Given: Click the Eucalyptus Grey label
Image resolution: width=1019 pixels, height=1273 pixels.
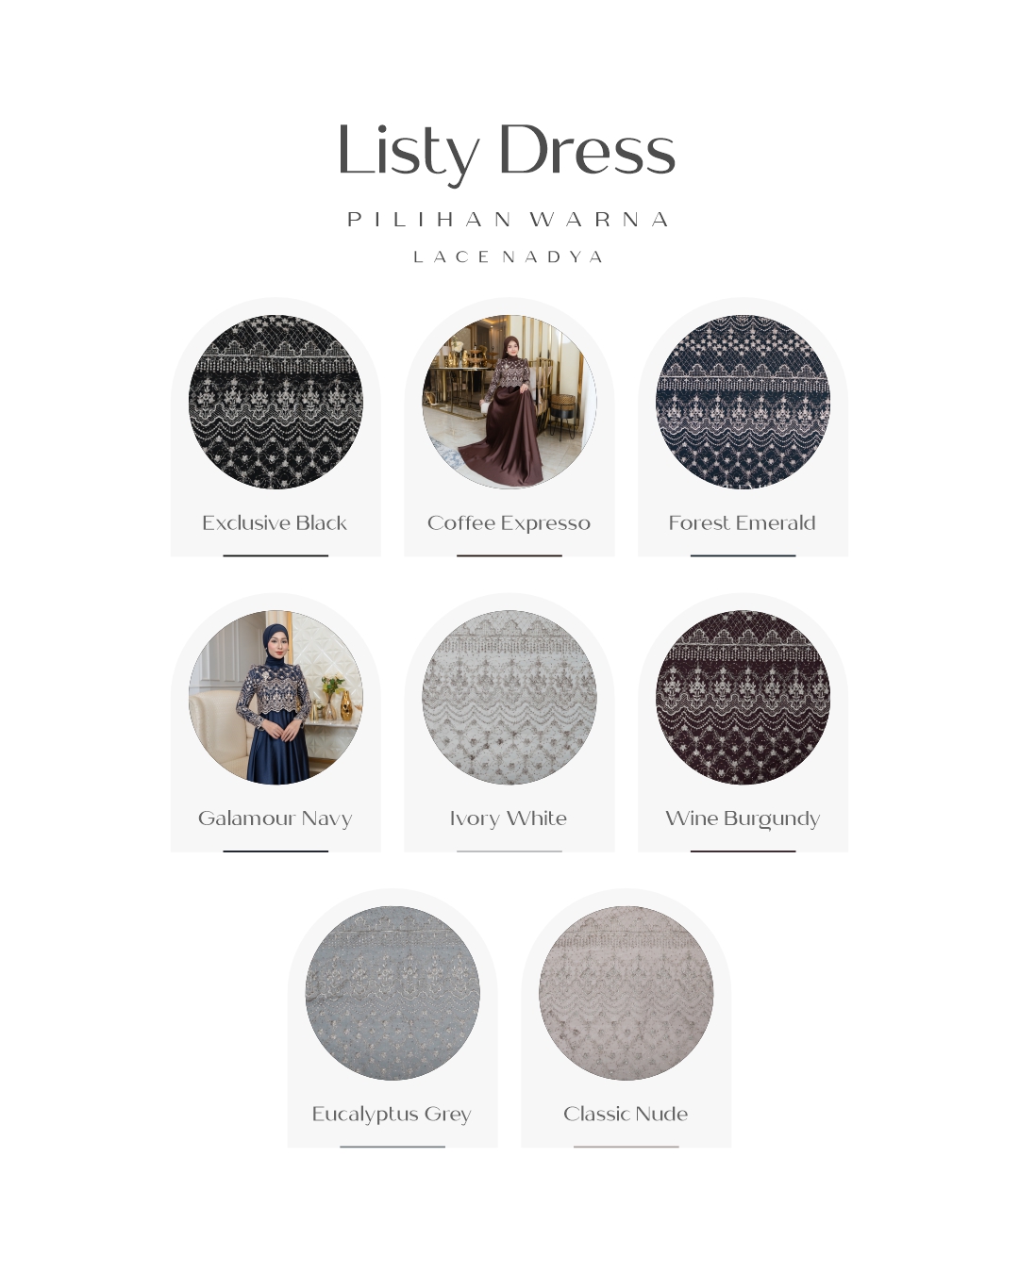Looking at the screenshot, I should (392, 1115).
